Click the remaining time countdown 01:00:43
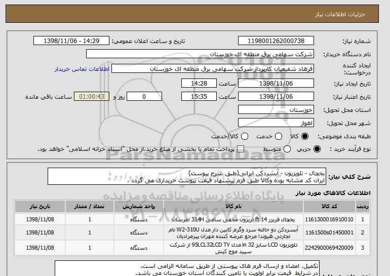Viewport: 390px width, 276px height. (92, 97)
